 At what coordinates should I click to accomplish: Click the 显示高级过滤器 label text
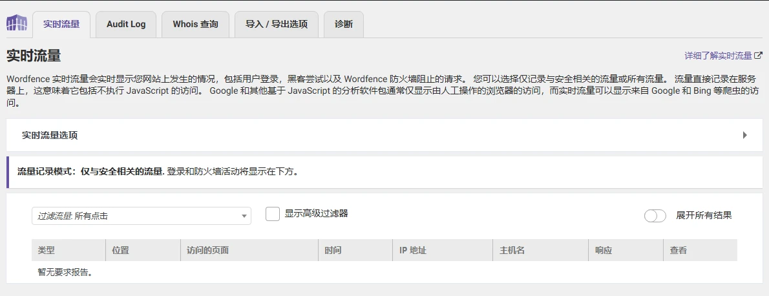click(x=317, y=213)
